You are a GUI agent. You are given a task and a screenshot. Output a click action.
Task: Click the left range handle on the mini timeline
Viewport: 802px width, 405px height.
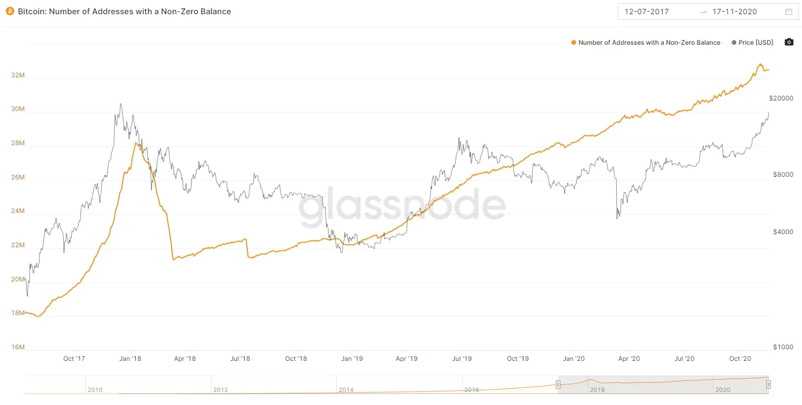pos(558,384)
